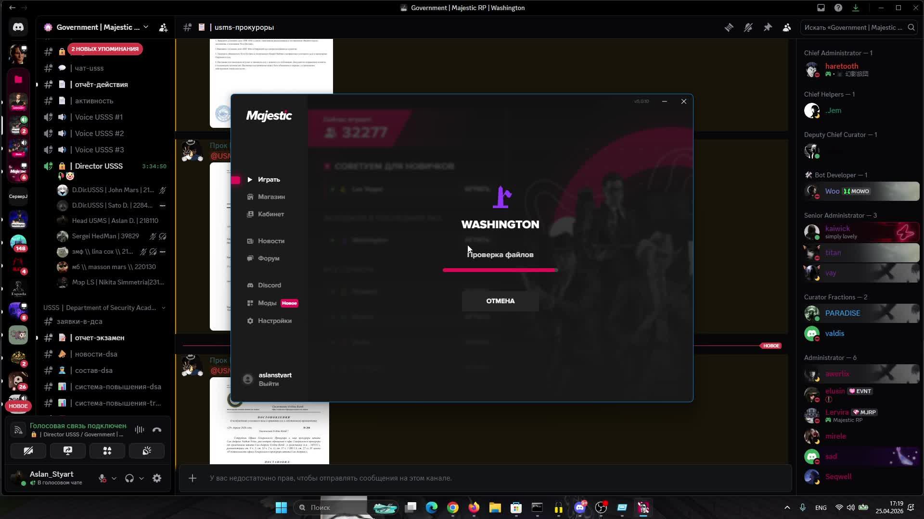Click the file check progress bar
Viewport: 924px width, 519px height.
[500, 270]
